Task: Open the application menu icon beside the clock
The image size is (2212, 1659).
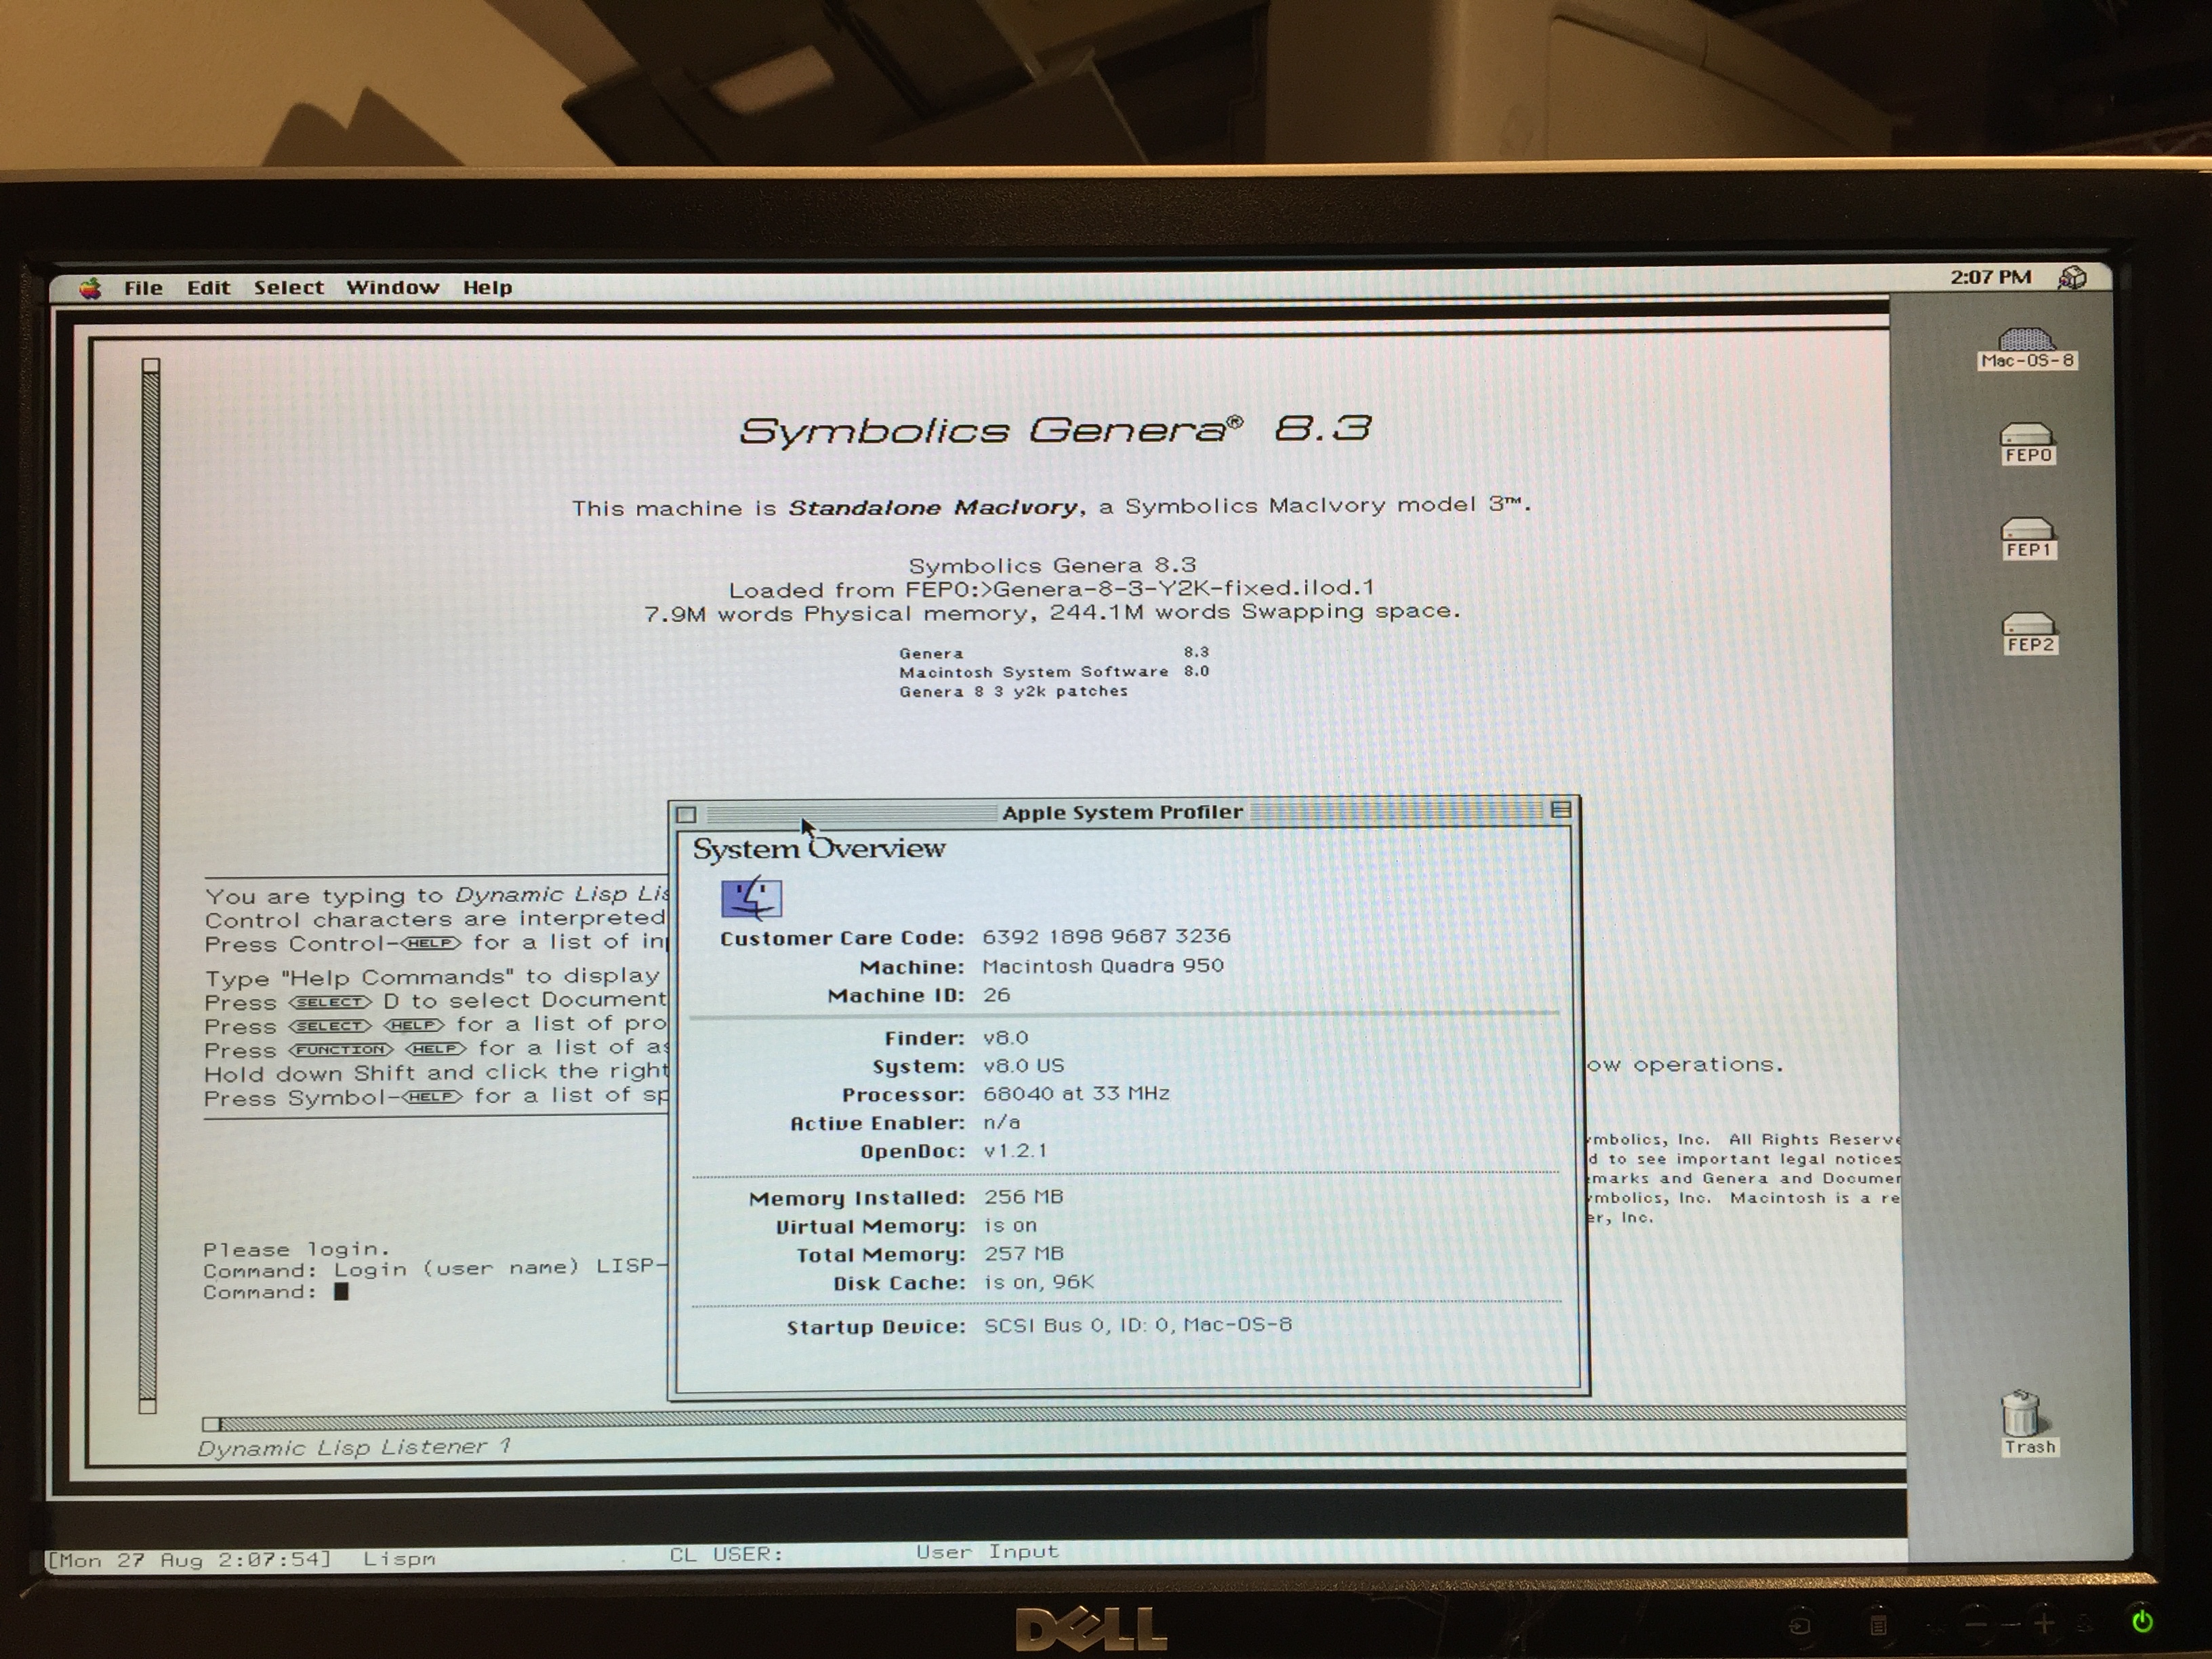Action: tap(2072, 277)
